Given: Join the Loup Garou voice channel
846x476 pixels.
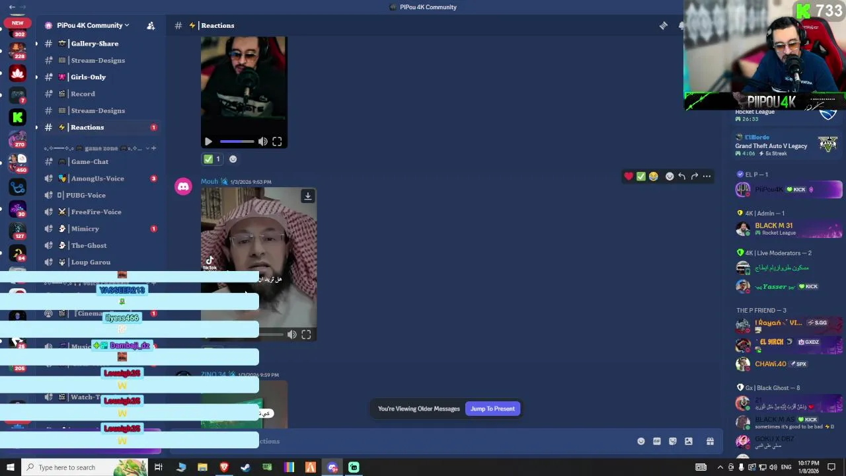Looking at the screenshot, I should pyautogui.click(x=99, y=262).
